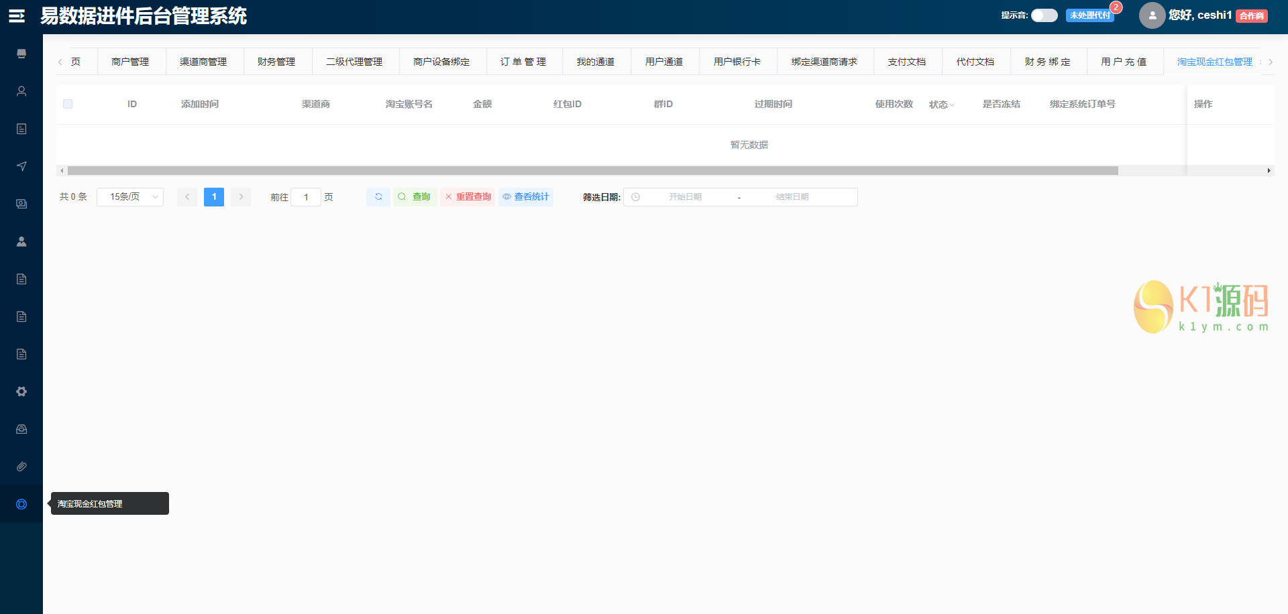Click the 开始日期 start date field
Screen dimensions: 1288x614
(685, 197)
